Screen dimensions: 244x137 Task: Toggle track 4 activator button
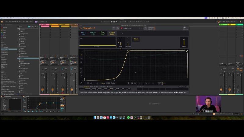tap(72, 90)
